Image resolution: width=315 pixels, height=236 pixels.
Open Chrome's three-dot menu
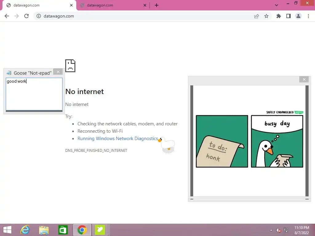(308, 16)
